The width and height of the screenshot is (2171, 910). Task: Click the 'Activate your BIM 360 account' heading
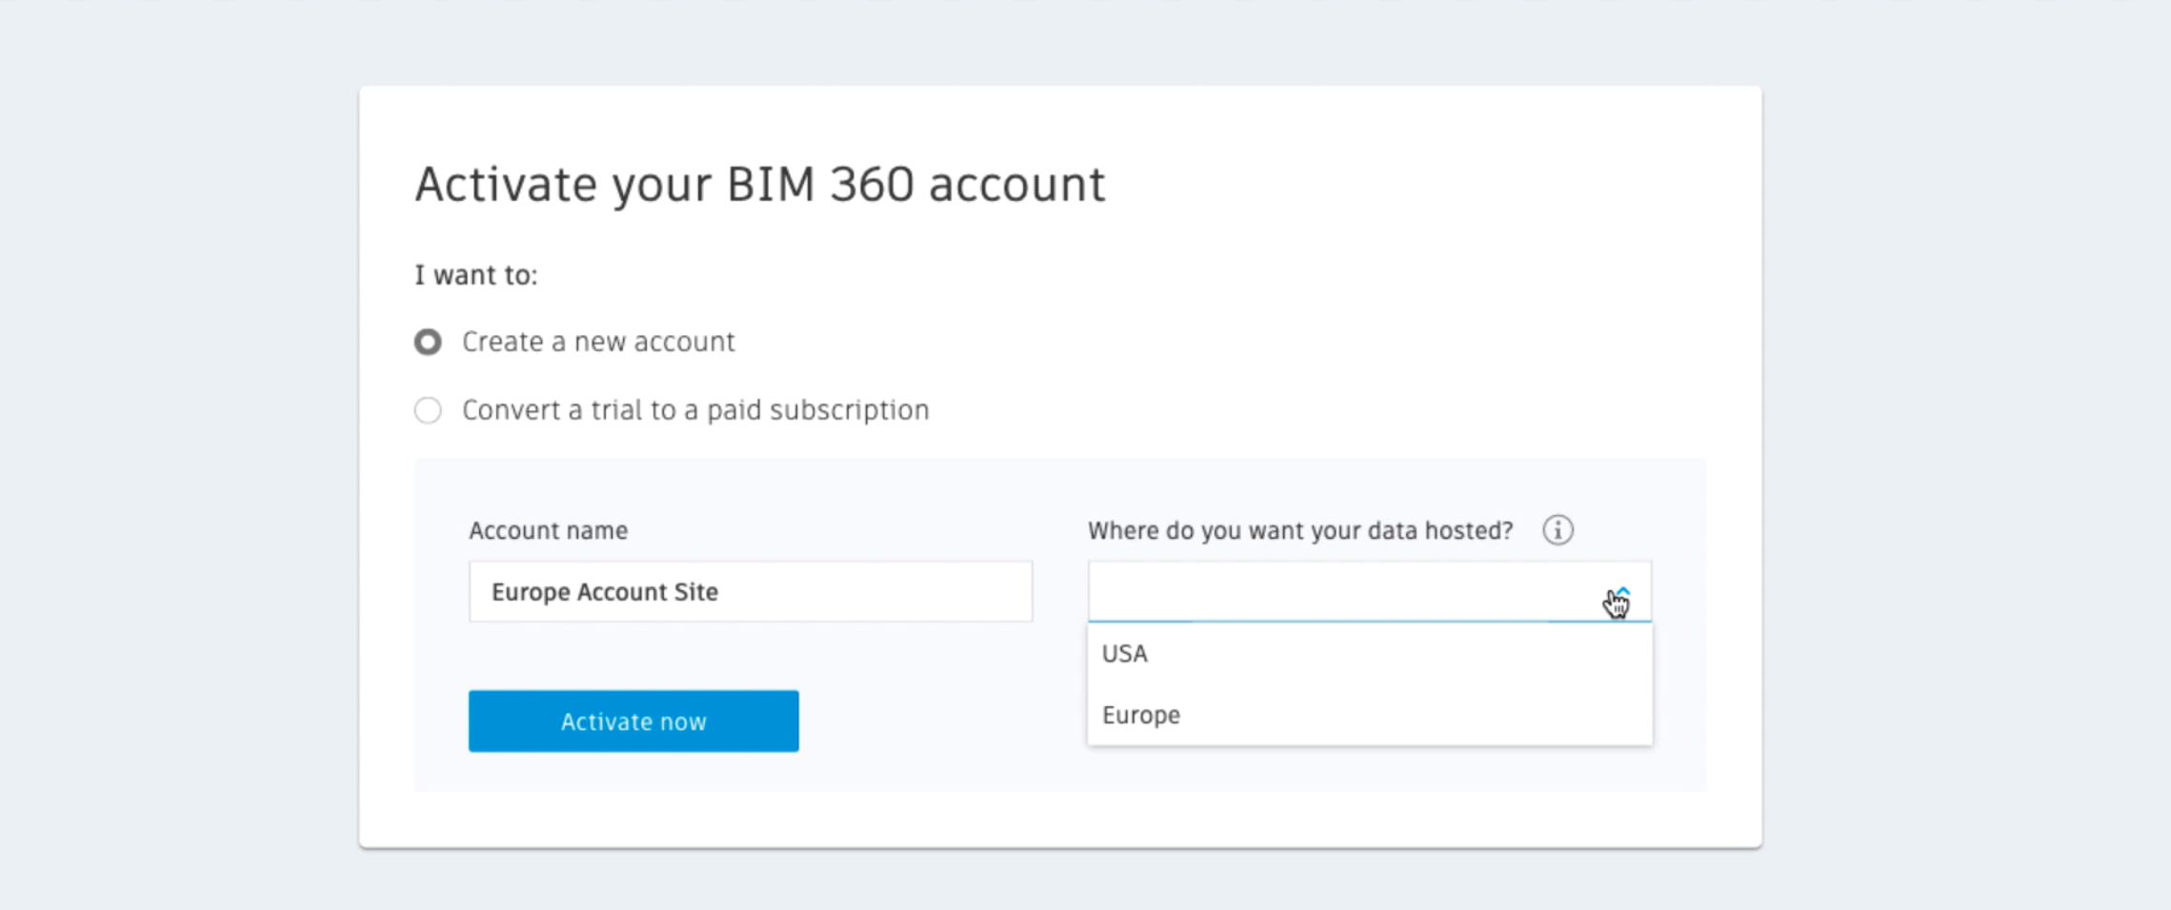760,185
